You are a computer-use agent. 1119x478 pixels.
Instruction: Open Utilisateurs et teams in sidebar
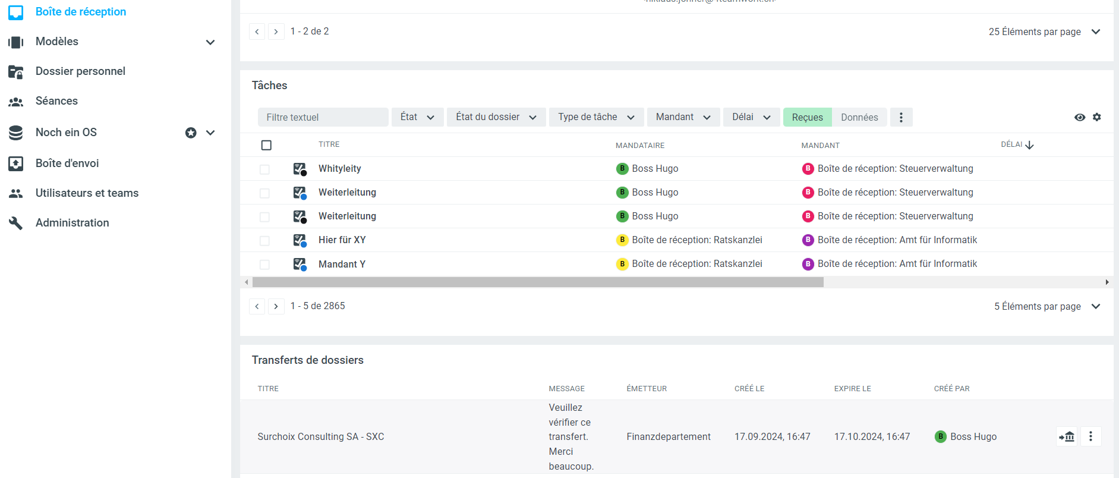pos(87,193)
